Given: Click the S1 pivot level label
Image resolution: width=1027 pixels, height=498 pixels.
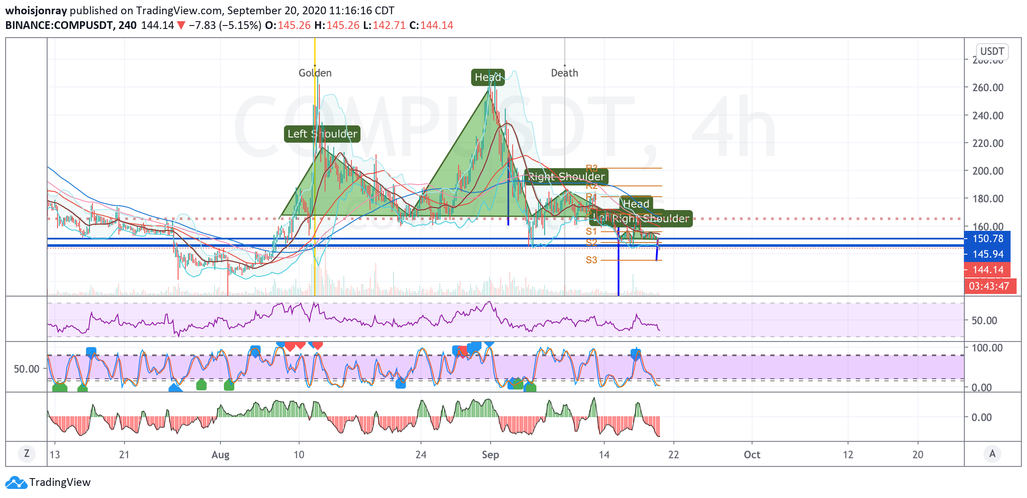Looking at the screenshot, I should (x=591, y=232).
